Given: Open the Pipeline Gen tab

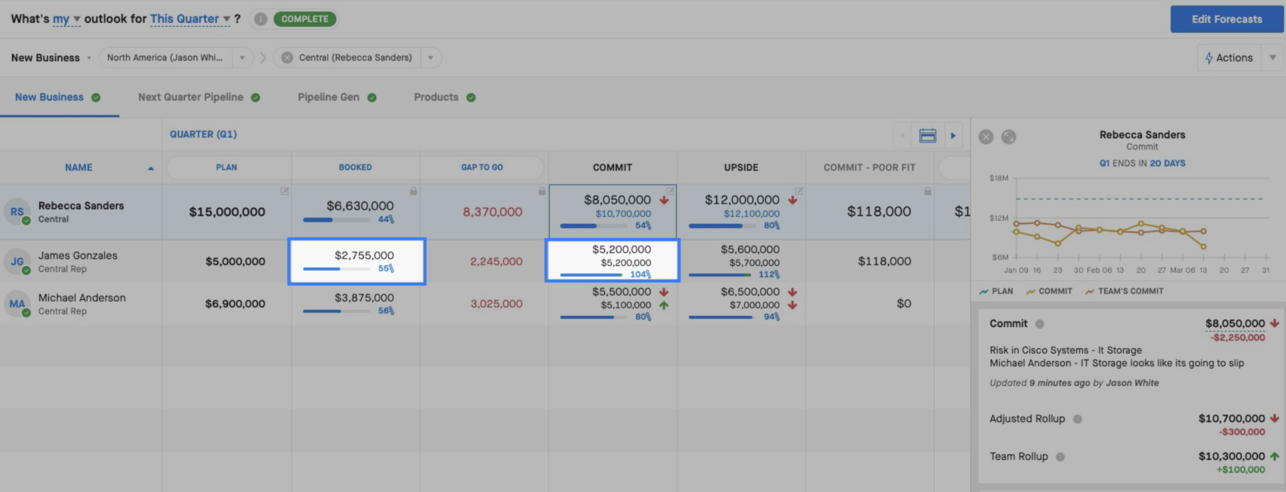Looking at the screenshot, I should (x=337, y=97).
